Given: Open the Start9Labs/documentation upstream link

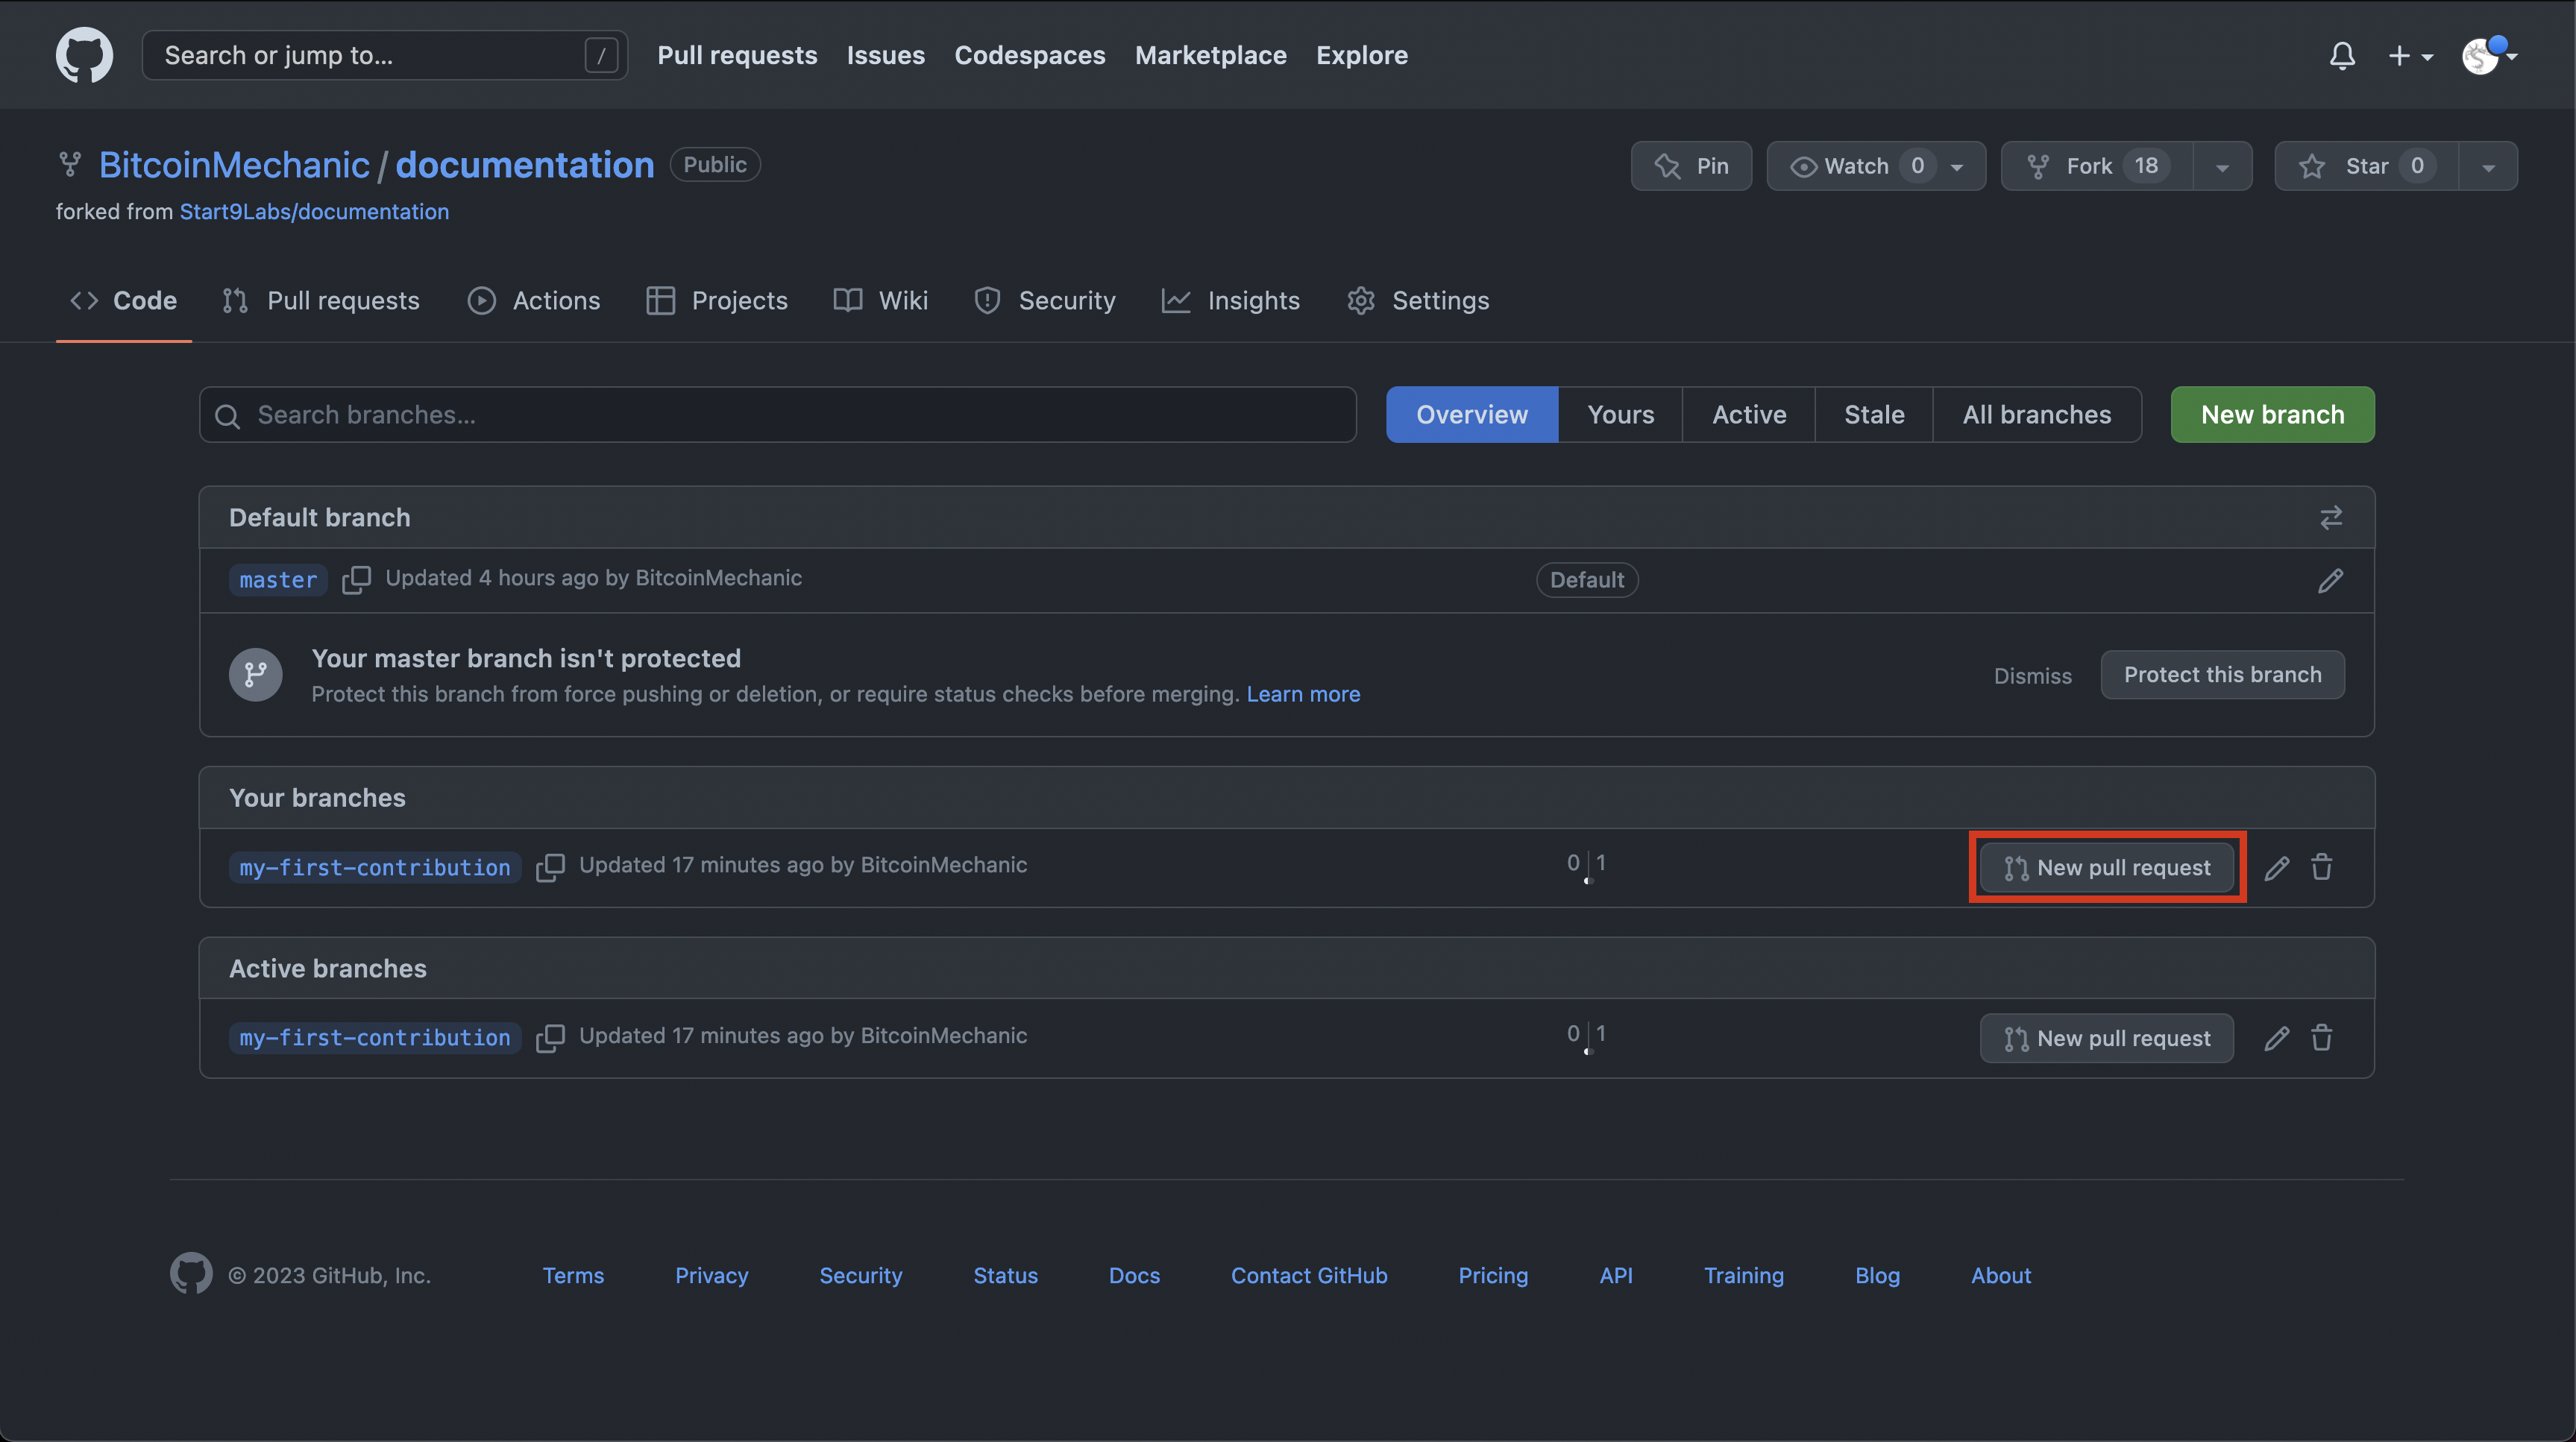Looking at the screenshot, I should [314, 212].
